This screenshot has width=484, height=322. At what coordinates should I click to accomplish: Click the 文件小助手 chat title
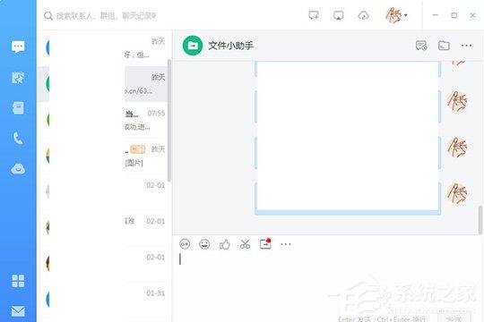[x=231, y=46]
